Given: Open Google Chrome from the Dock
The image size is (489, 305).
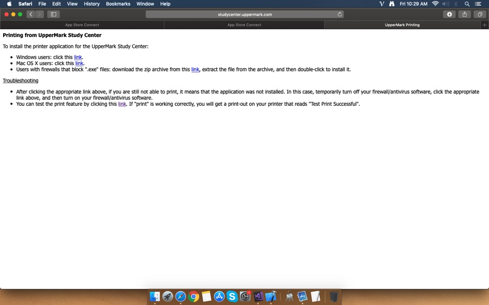Looking at the screenshot, I should click(194, 296).
